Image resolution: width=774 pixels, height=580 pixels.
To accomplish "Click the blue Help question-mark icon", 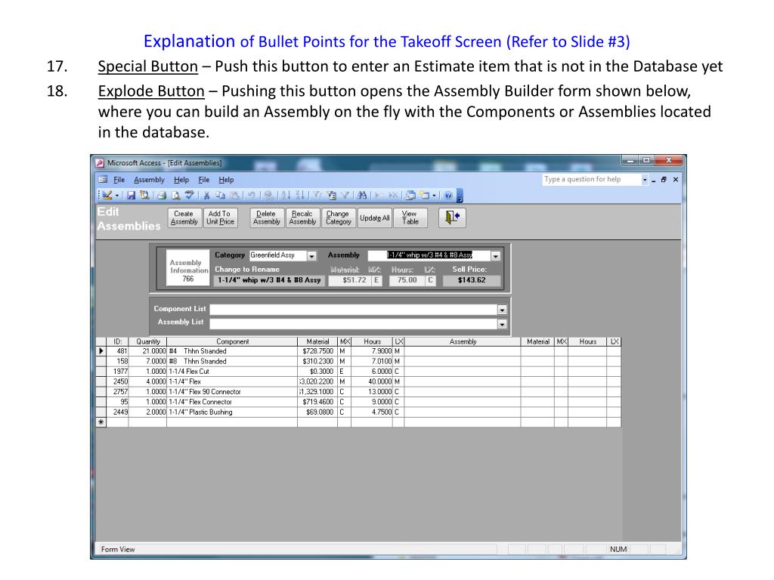I will (448, 196).
